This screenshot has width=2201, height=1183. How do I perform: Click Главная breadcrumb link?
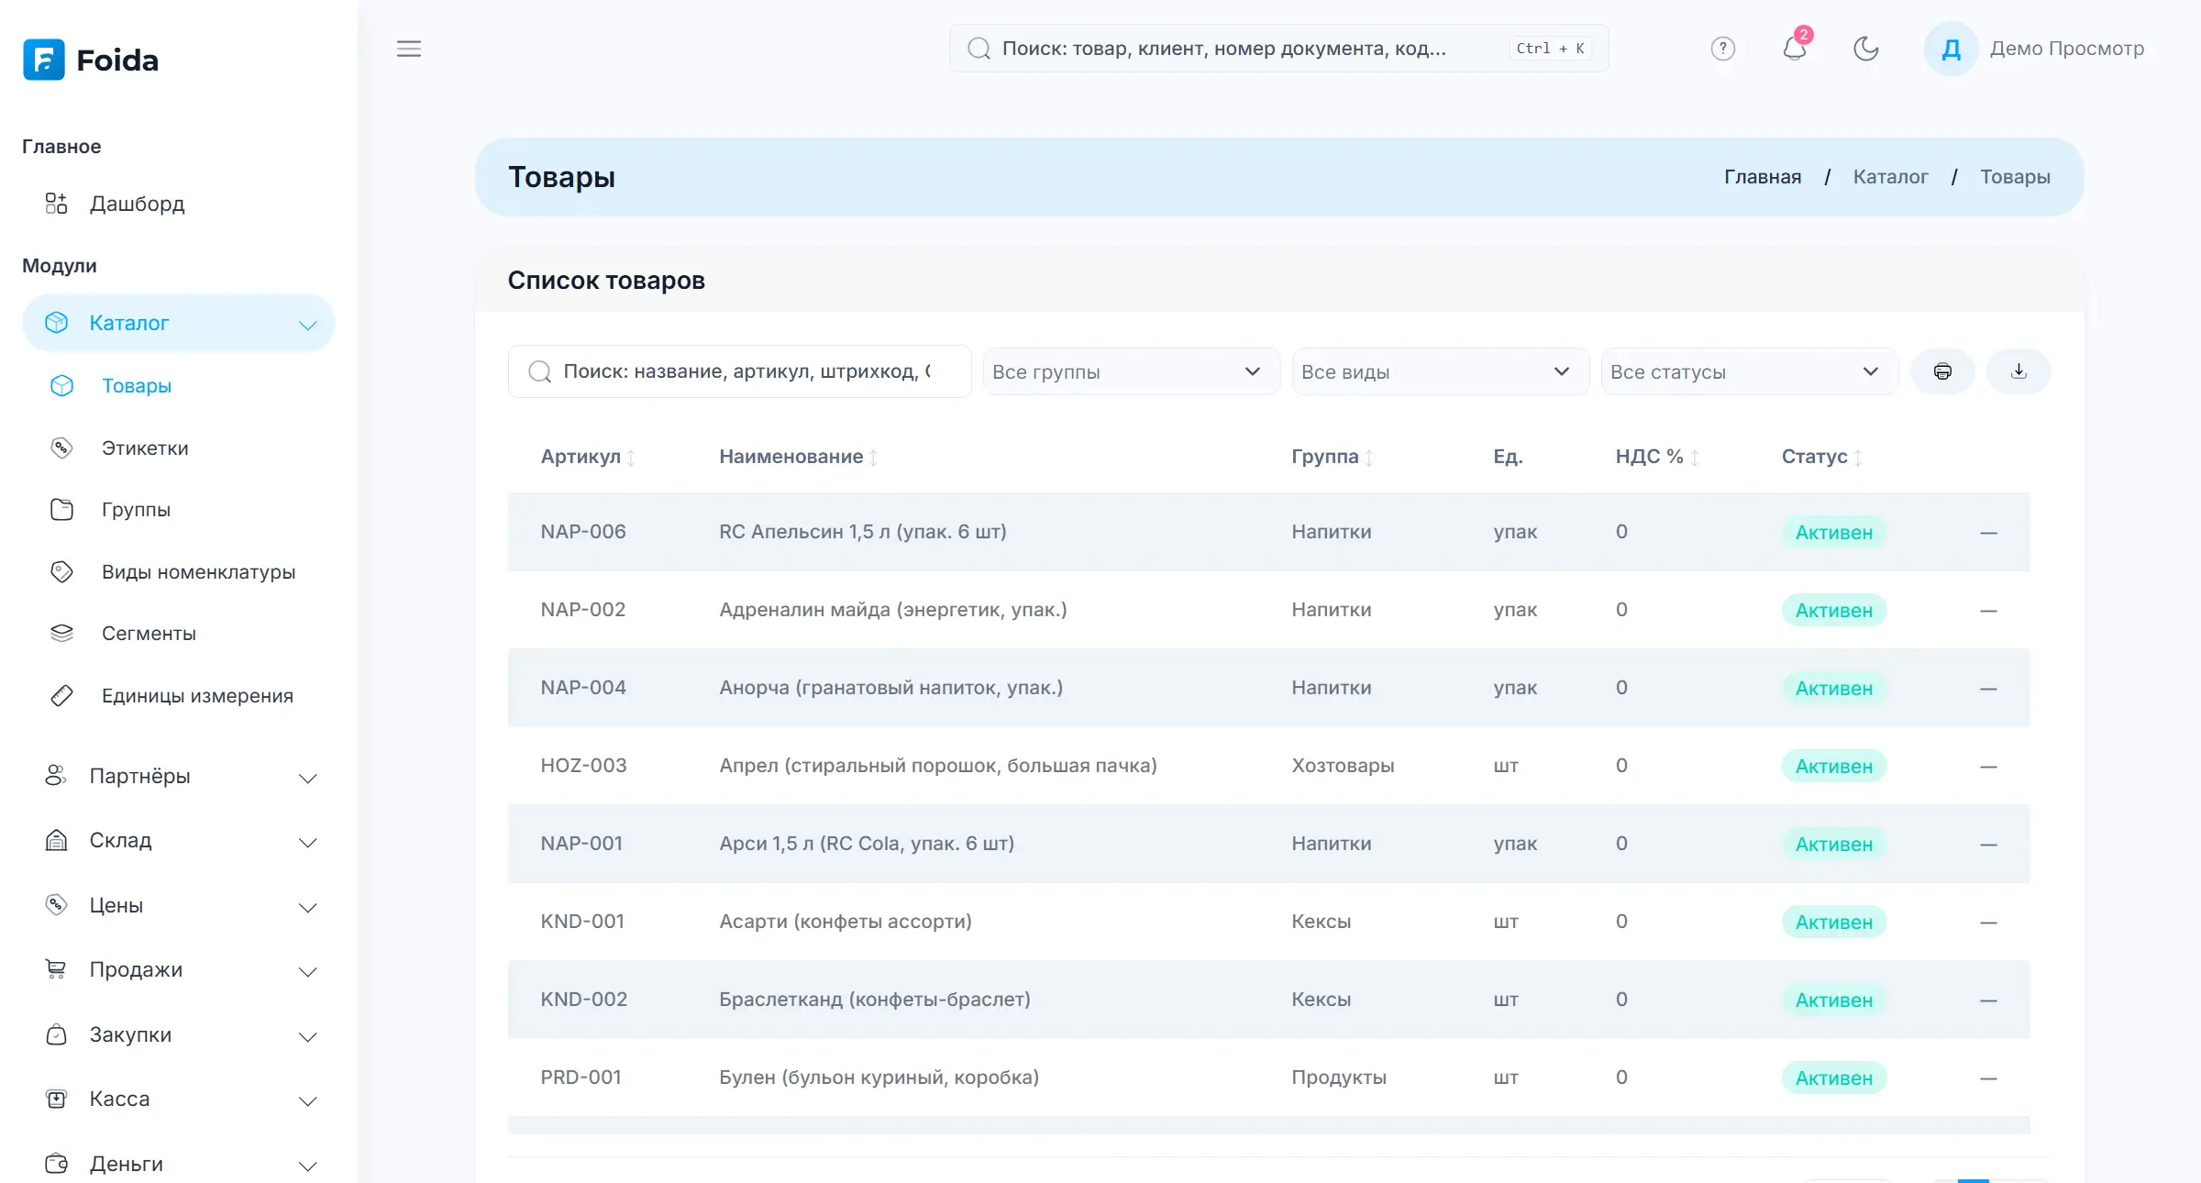click(1763, 177)
